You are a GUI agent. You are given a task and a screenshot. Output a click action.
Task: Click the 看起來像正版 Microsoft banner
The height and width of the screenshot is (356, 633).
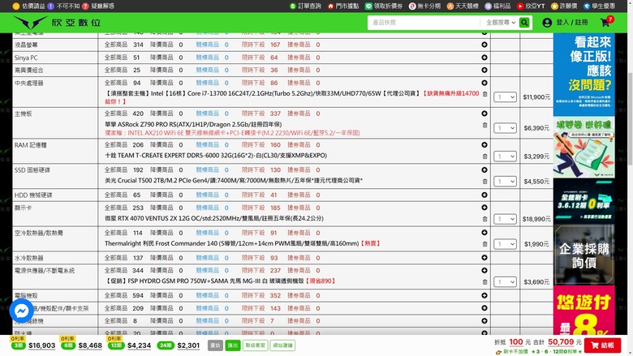click(583, 75)
